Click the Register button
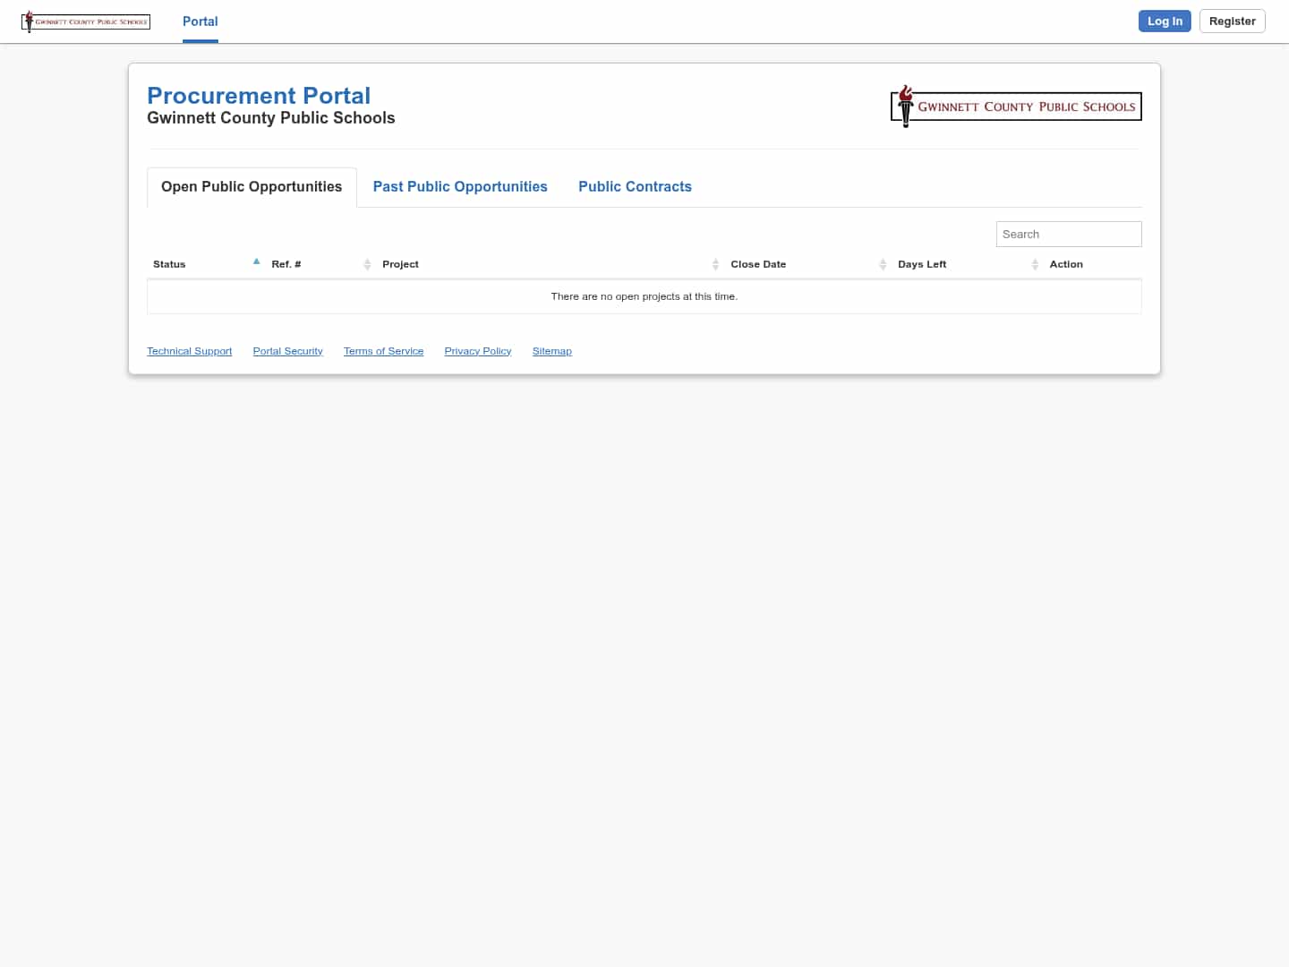The height and width of the screenshot is (967, 1289). (1233, 21)
